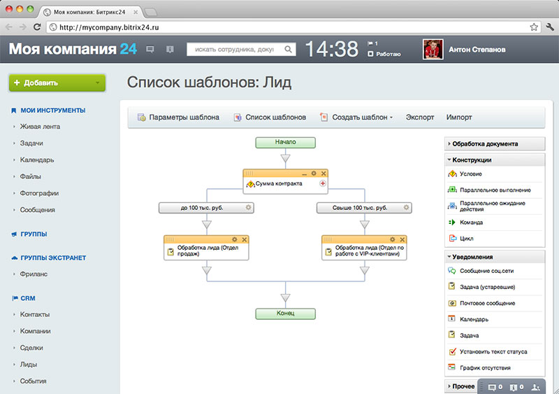Open Антон Степанов user avatar
The image size is (559, 394).
[x=433, y=49]
